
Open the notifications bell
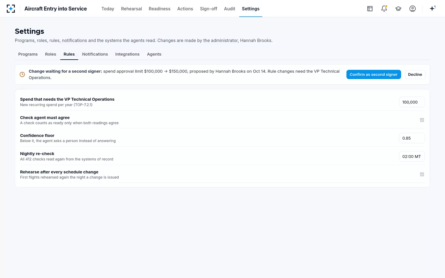tap(384, 9)
